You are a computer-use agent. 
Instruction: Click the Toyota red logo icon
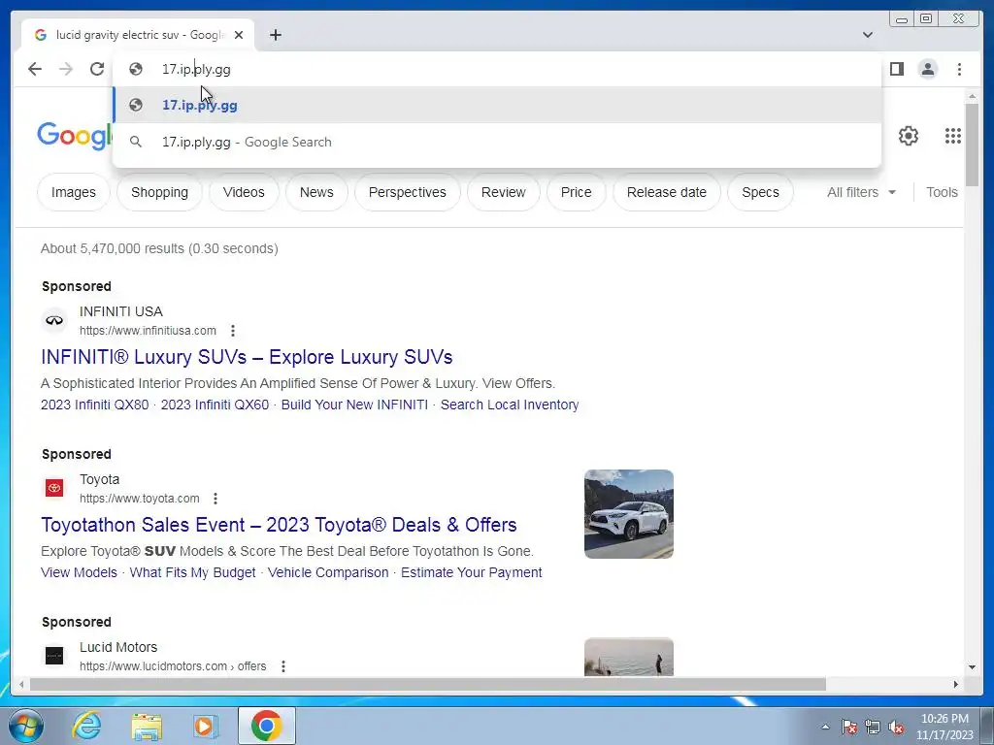click(x=54, y=488)
